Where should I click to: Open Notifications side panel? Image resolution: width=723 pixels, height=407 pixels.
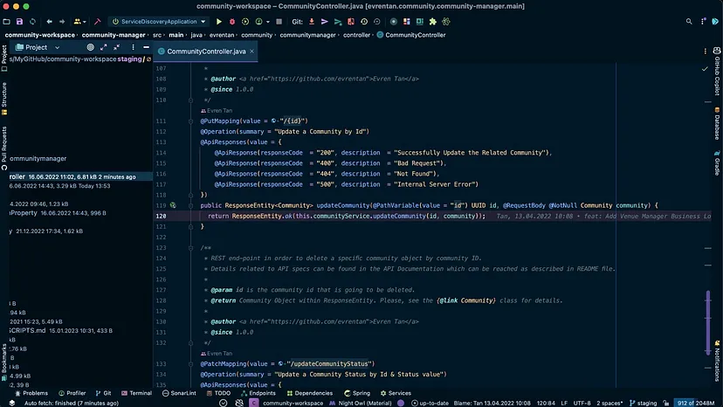tap(717, 361)
